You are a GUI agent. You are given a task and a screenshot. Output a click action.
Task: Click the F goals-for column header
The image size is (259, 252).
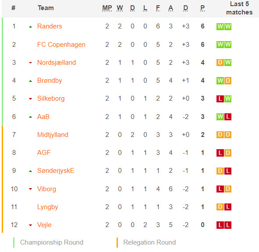(158, 8)
